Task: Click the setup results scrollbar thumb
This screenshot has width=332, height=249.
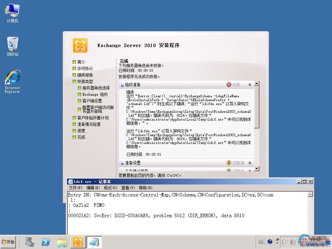Action: (257, 107)
